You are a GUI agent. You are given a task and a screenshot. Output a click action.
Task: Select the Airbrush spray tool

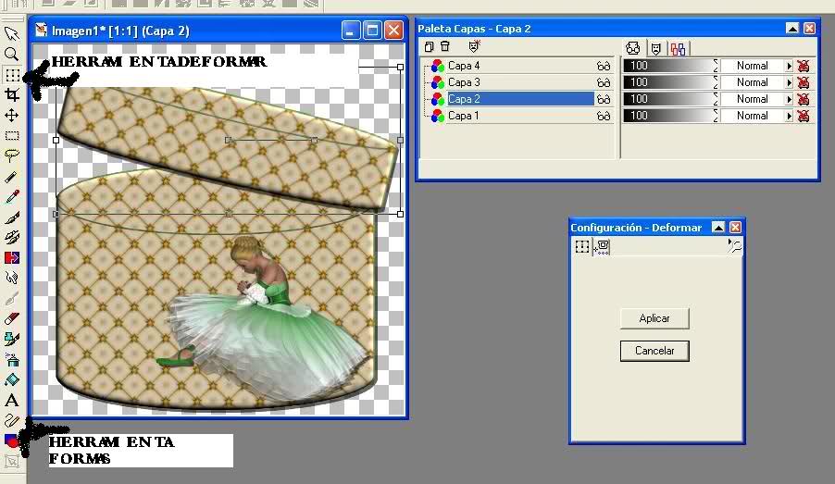[12, 359]
